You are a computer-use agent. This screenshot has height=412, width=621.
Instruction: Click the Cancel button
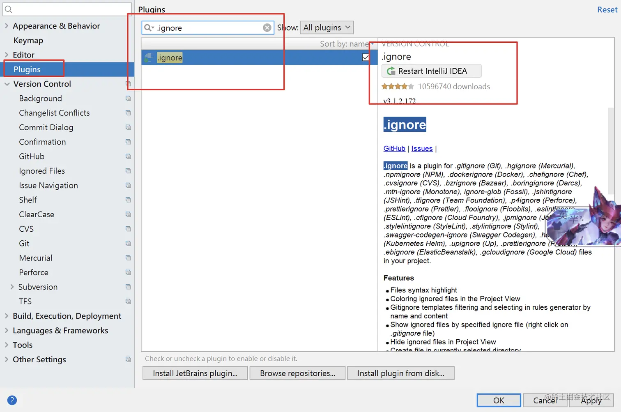[x=545, y=400]
